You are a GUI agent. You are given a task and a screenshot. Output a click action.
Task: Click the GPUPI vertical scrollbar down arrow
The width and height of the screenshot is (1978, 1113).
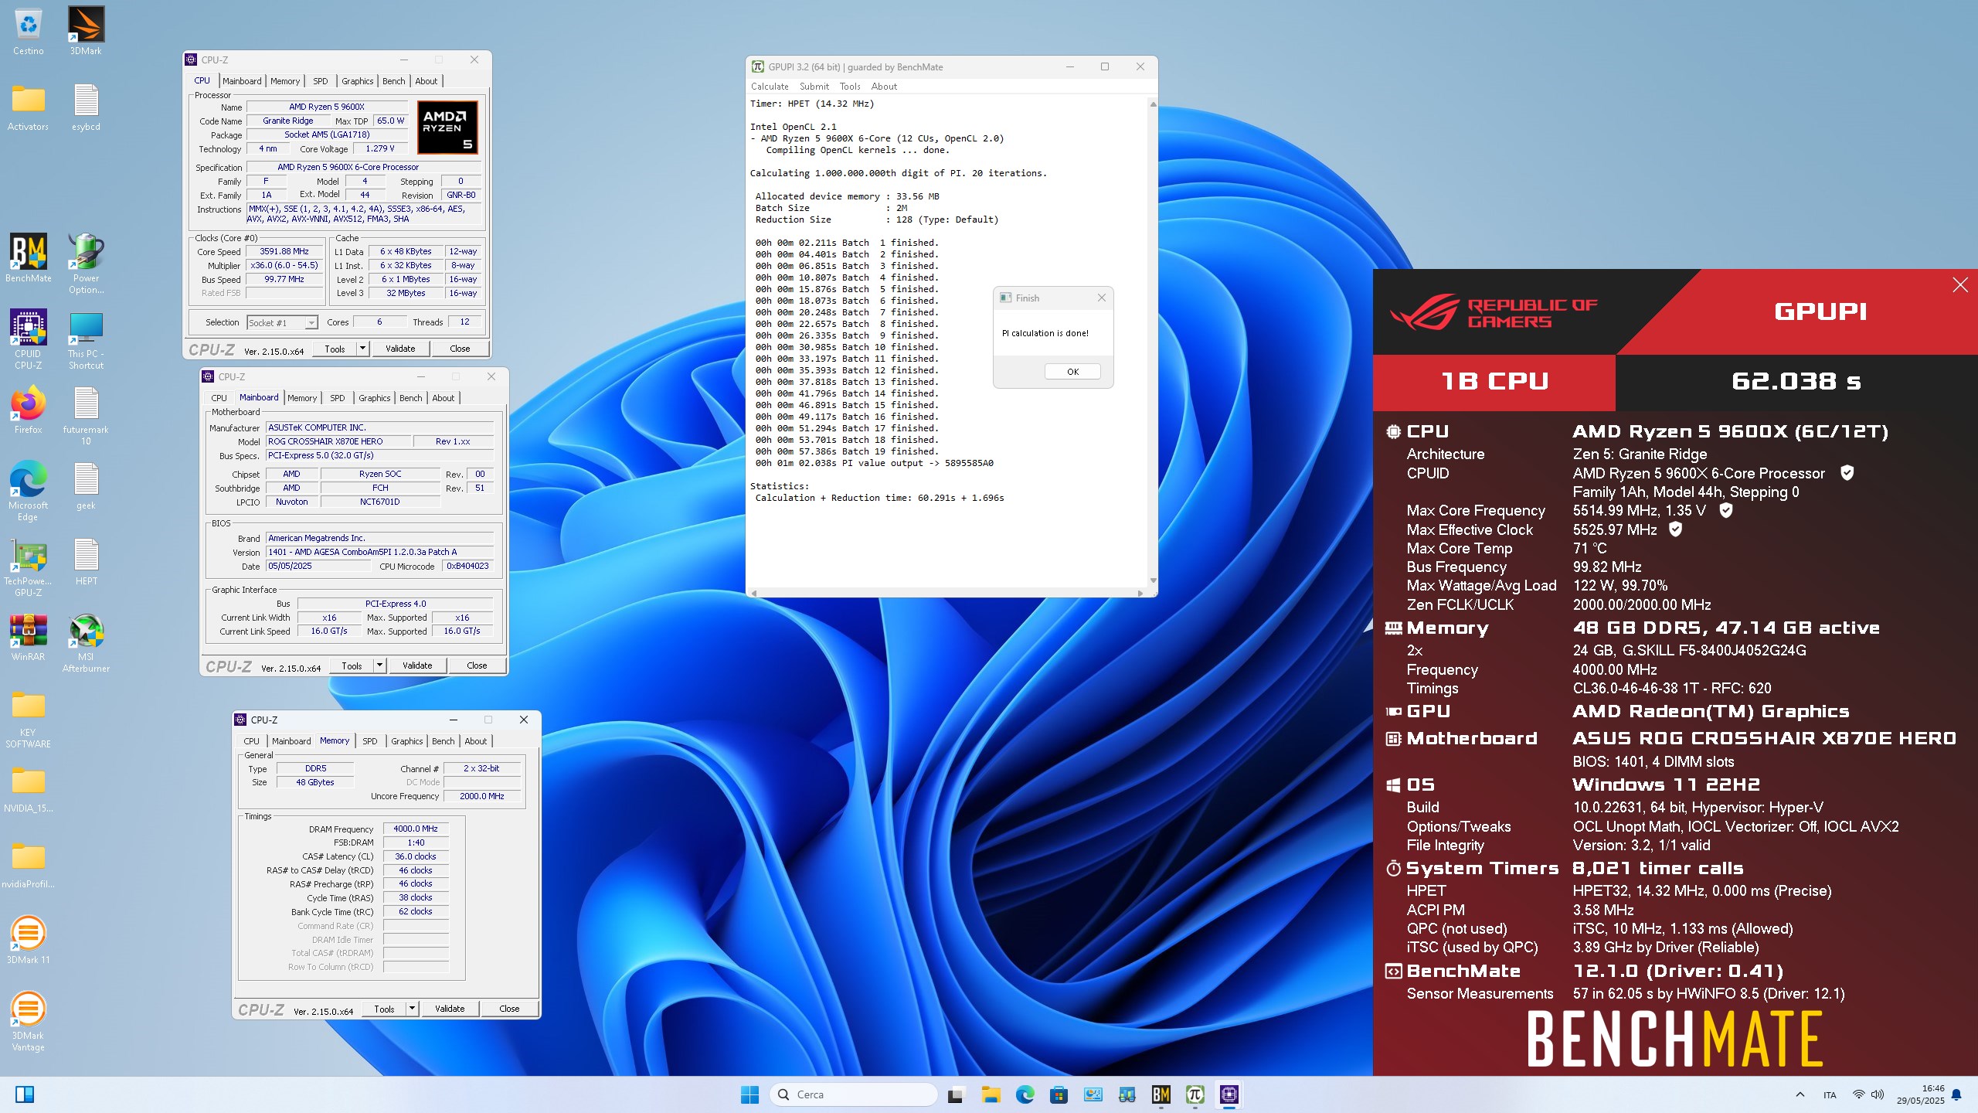tap(1153, 580)
